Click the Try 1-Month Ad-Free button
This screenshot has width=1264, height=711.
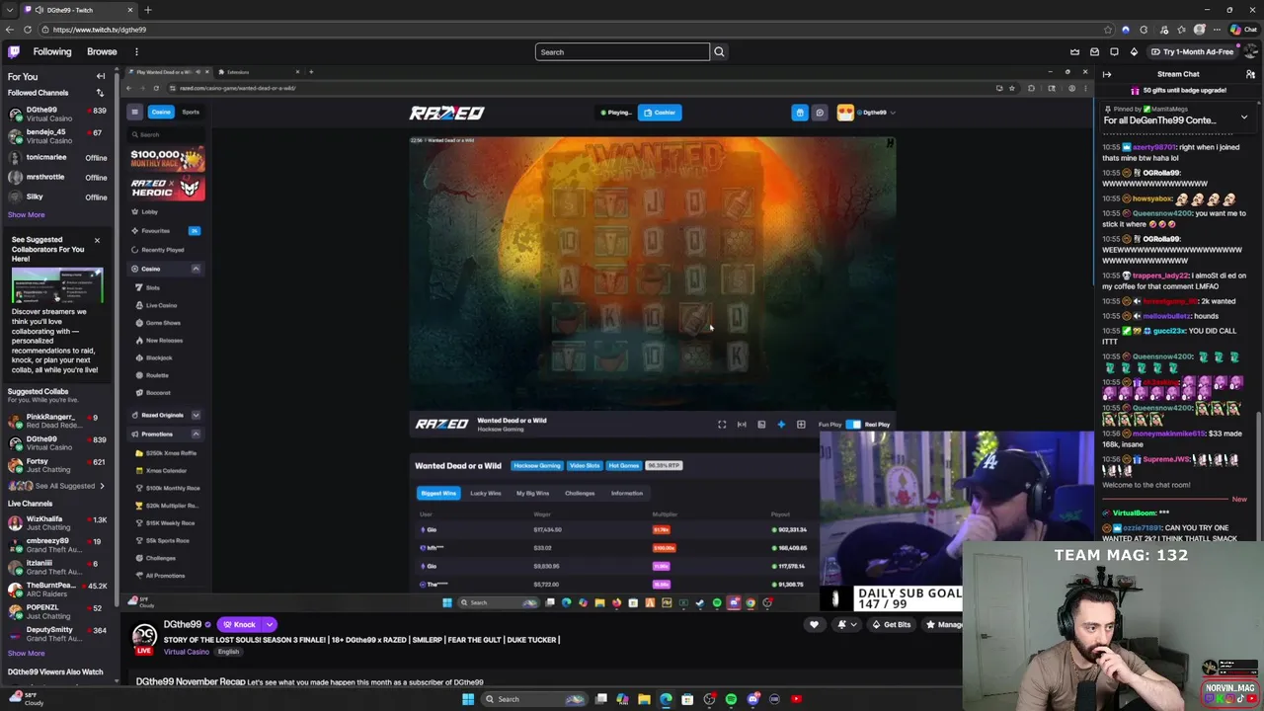[1191, 51]
